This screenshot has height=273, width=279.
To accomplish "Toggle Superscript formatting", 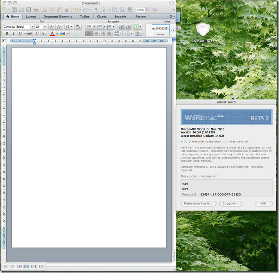I will [x=36, y=33].
